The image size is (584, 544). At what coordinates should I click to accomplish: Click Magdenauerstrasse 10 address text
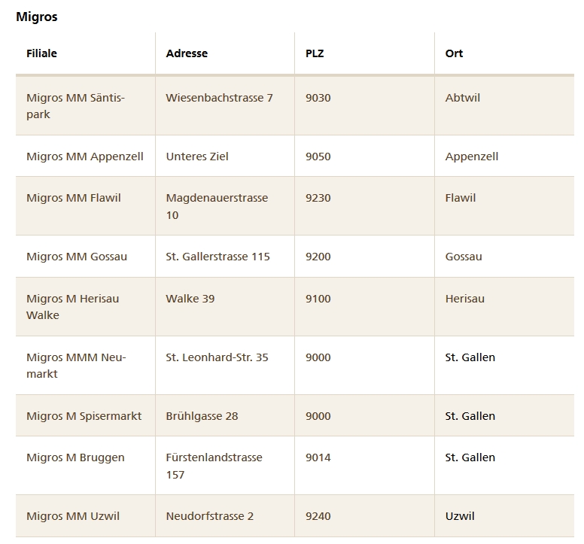(x=217, y=206)
